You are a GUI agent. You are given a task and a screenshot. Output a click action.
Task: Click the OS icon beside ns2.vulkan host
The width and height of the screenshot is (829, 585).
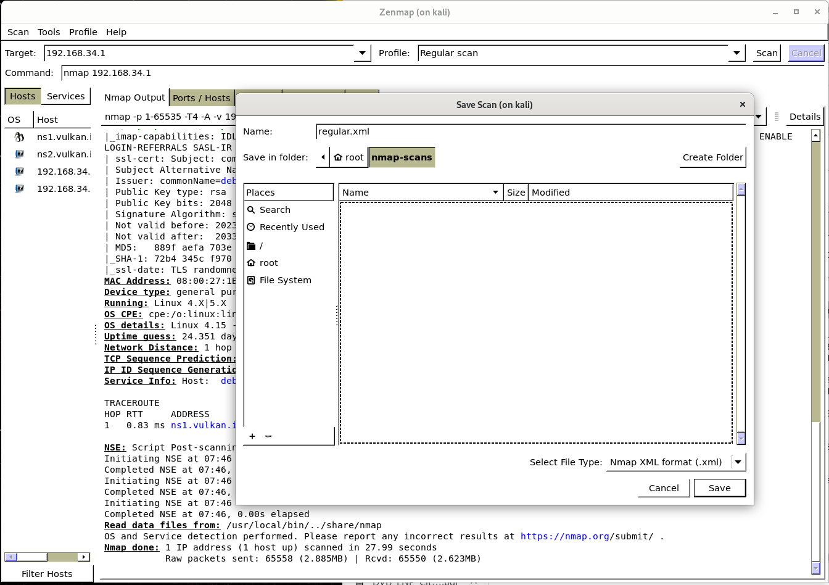coord(19,154)
